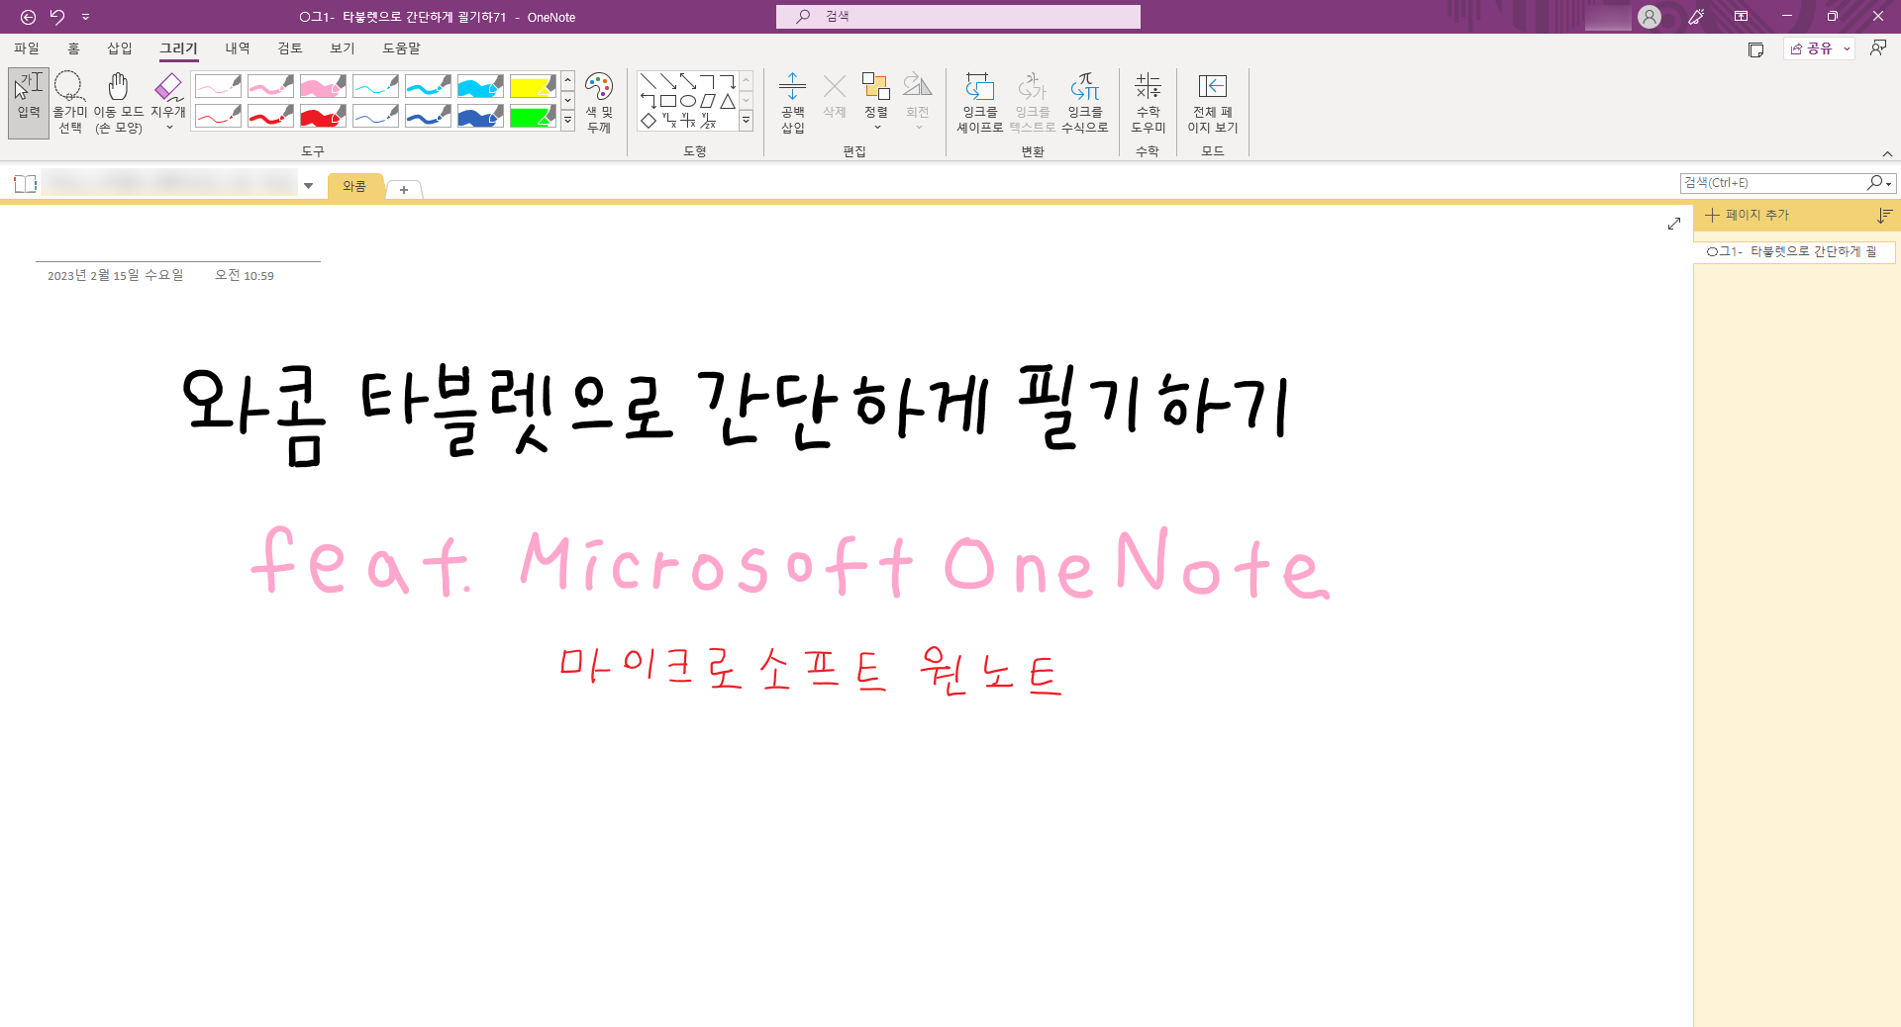The width and height of the screenshot is (1901, 1027).
Task: Convert with 잉크를 셰이프로 ink to shape
Action: tap(980, 102)
